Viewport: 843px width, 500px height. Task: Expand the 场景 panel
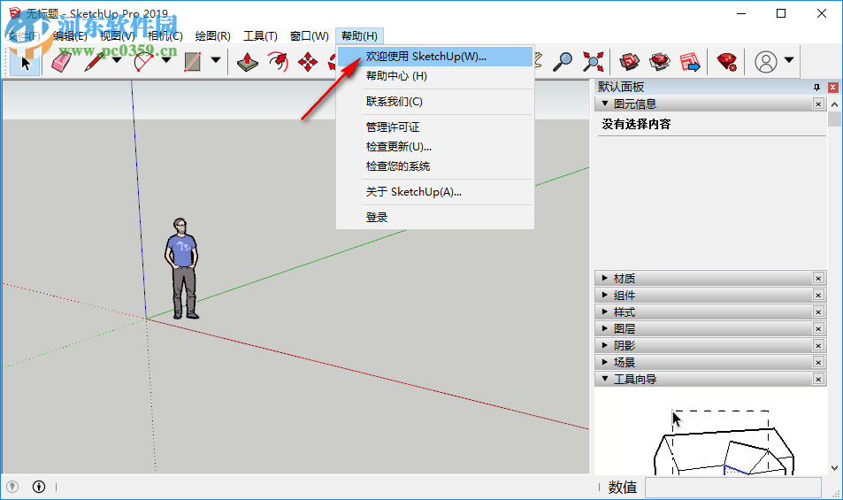[x=605, y=362]
